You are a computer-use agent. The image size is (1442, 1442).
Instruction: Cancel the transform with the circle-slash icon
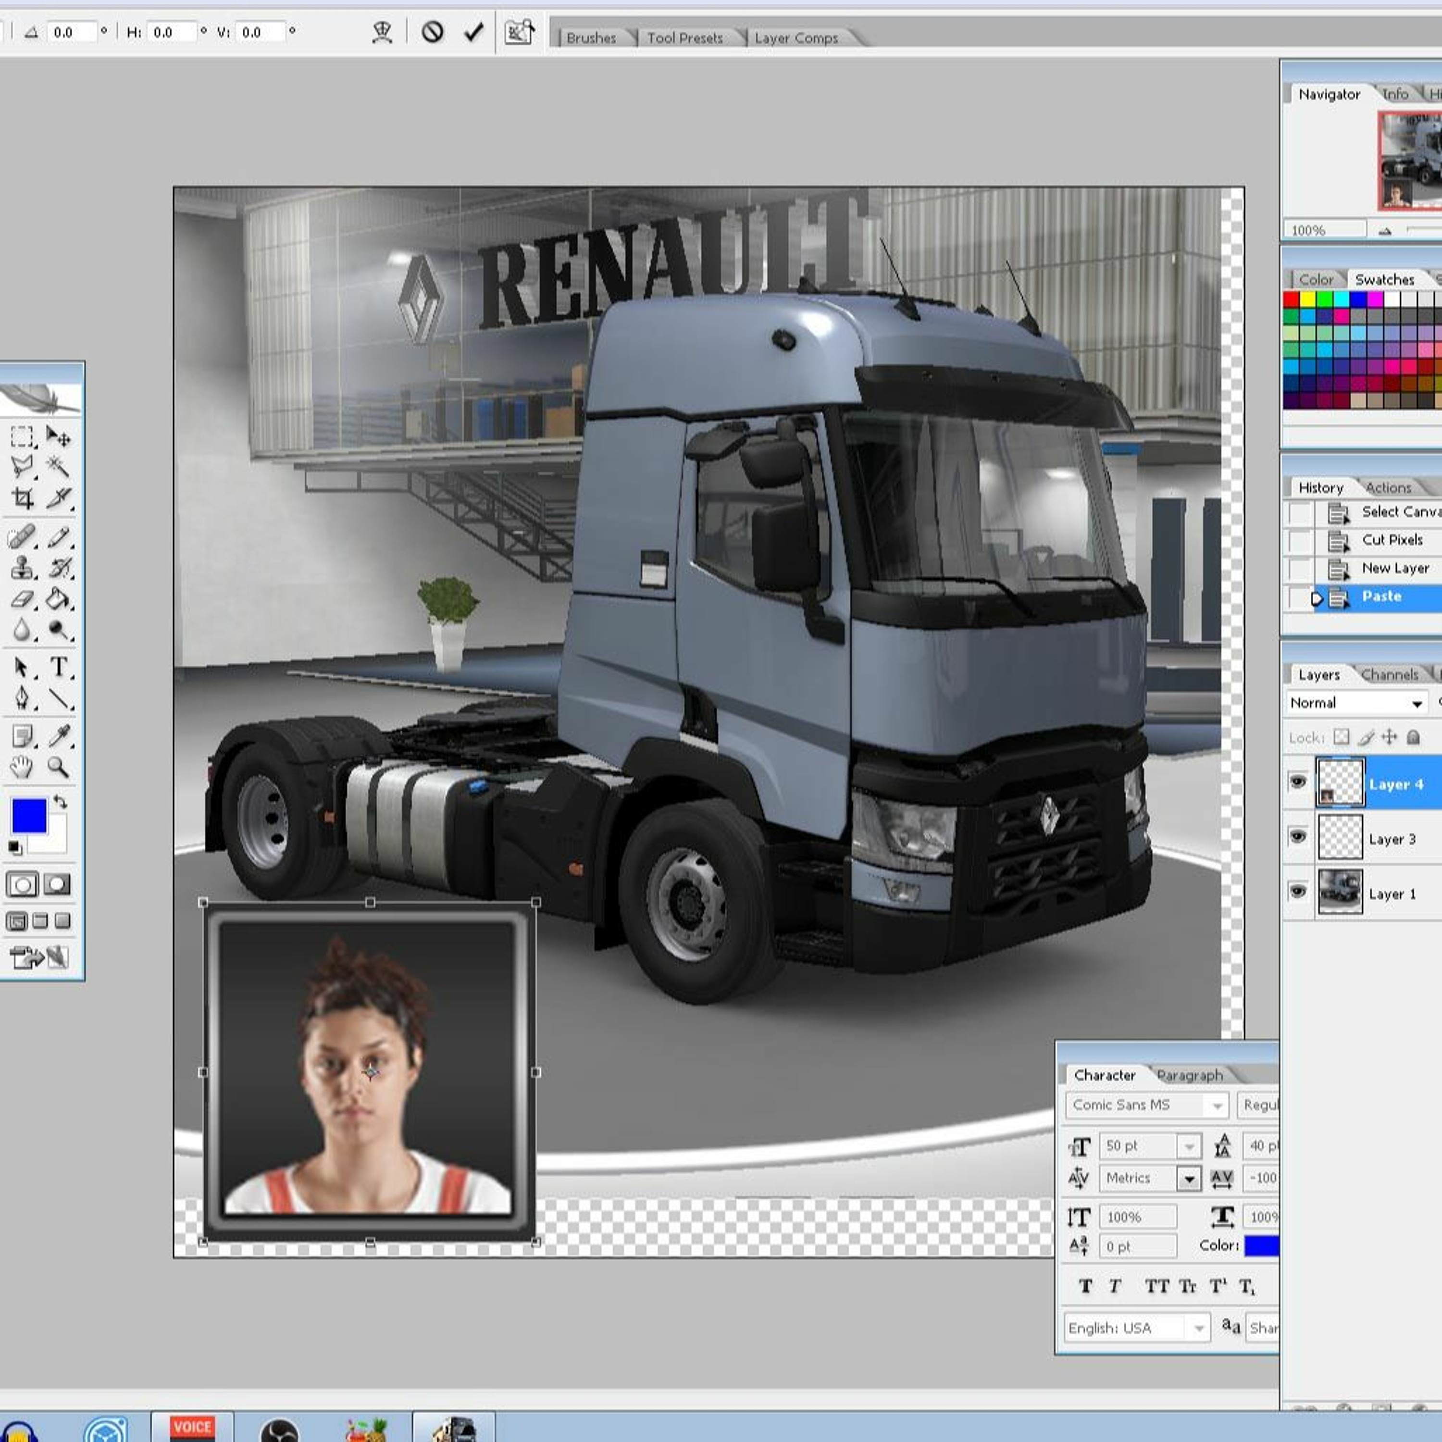(x=433, y=31)
